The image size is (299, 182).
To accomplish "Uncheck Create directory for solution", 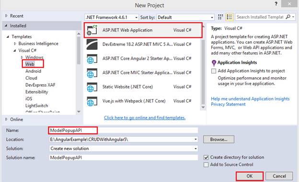I will [206, 158].
